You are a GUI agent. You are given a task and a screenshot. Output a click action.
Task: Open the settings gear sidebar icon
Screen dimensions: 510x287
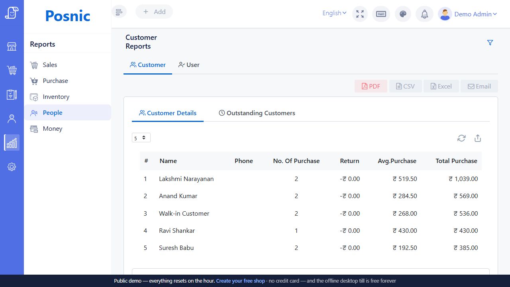[x=12, y=167]
